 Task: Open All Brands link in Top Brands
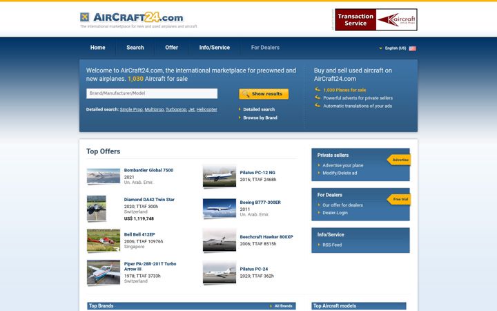pyautogui.click(x=284, y=306)
